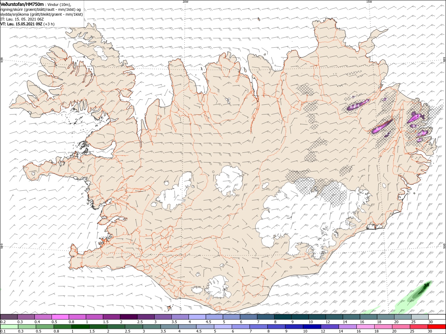This screenshot has height=334, width=446.
Task: Select the upper-scale swatch starting at 25
Action: point(420,317)
